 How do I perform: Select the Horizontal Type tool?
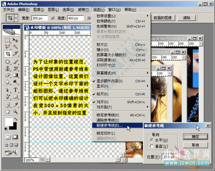pyautogui.click(x=15, y=90)
